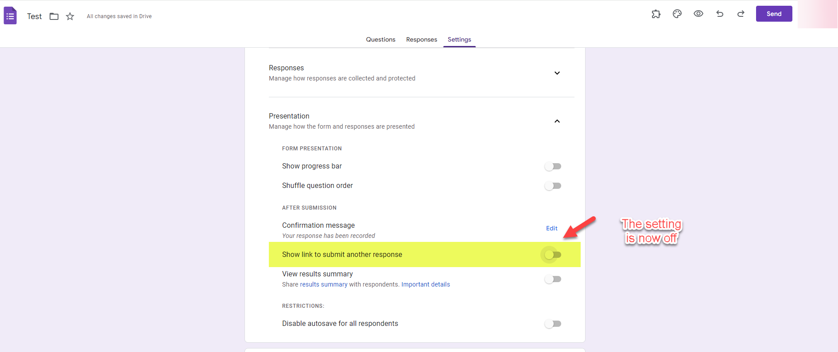
Task: Switch to the Questions tab
Action: (380, 39)
